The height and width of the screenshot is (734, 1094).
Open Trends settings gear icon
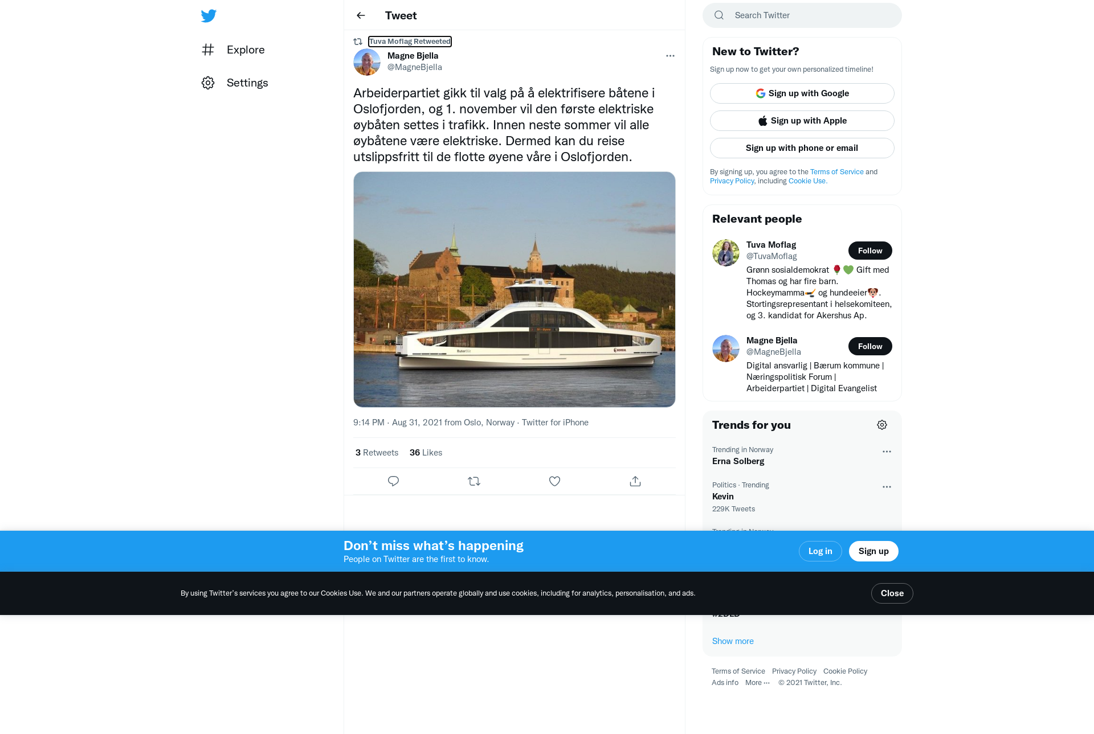click(882, 425)
